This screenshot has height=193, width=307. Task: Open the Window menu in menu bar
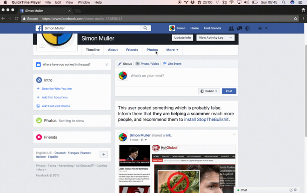click(x=84, y=2)
